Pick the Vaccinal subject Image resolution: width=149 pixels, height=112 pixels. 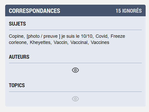79,42
